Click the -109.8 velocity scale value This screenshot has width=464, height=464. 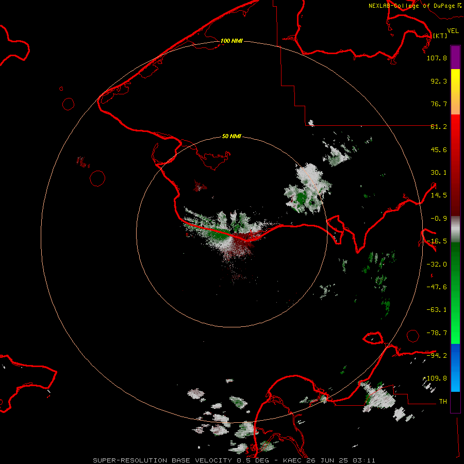(x=436, y=378)
